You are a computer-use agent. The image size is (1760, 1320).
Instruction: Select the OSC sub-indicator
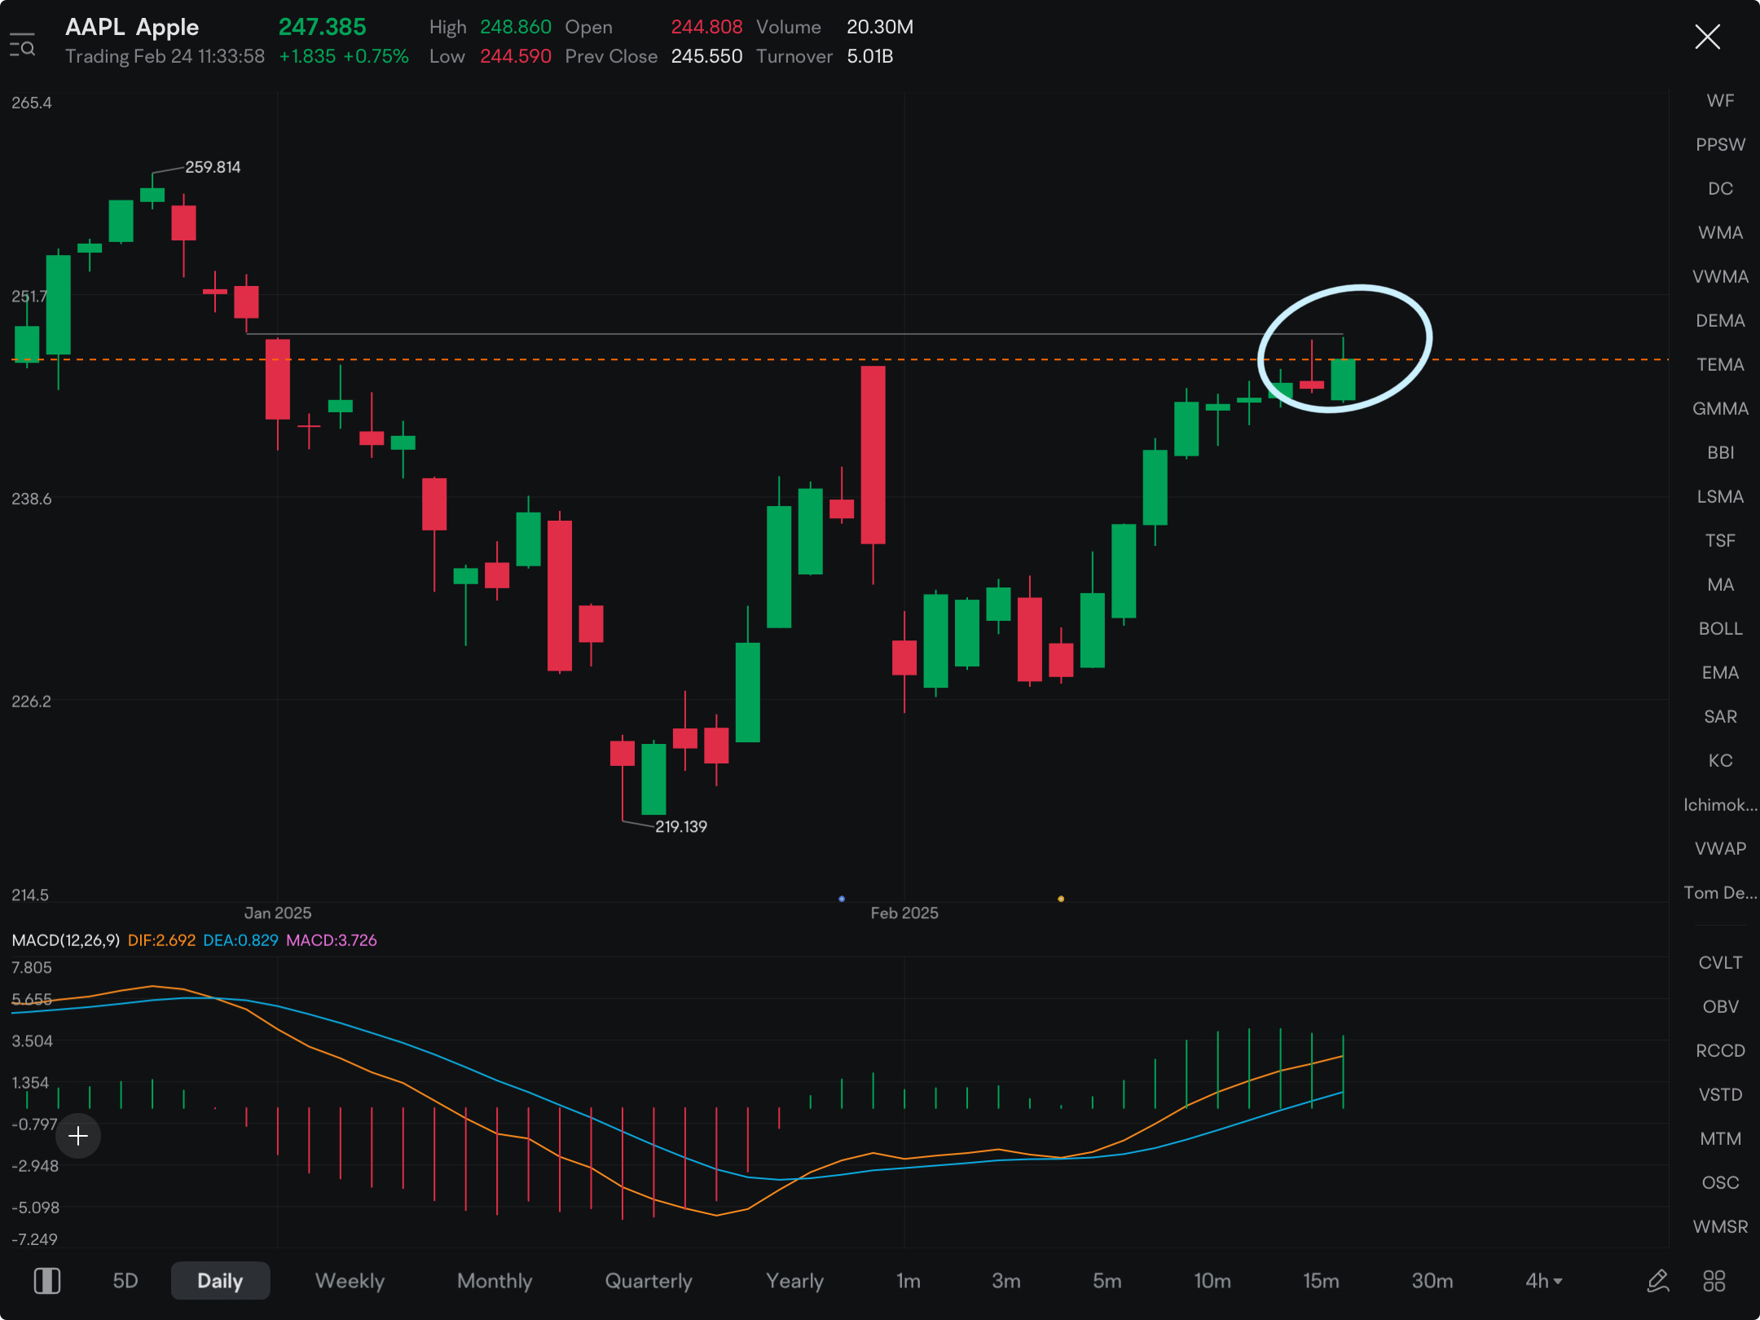[1720, 1183]
